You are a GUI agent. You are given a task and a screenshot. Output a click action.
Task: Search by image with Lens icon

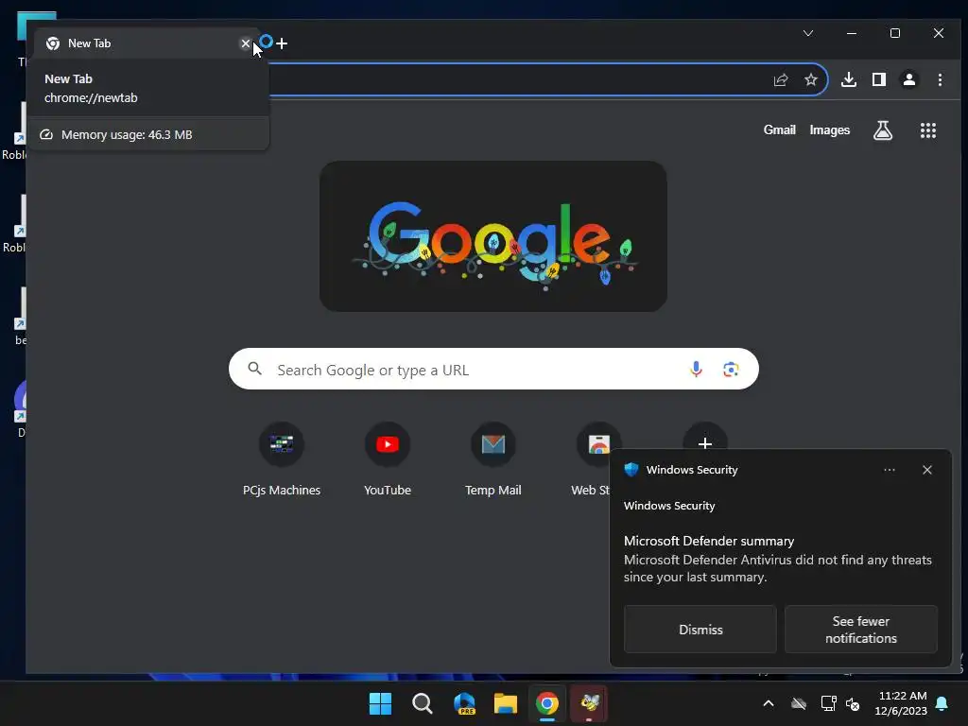[731, 370]
